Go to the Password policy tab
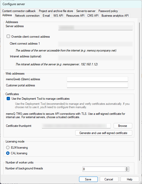142x184 pixels. coord(108,11)
